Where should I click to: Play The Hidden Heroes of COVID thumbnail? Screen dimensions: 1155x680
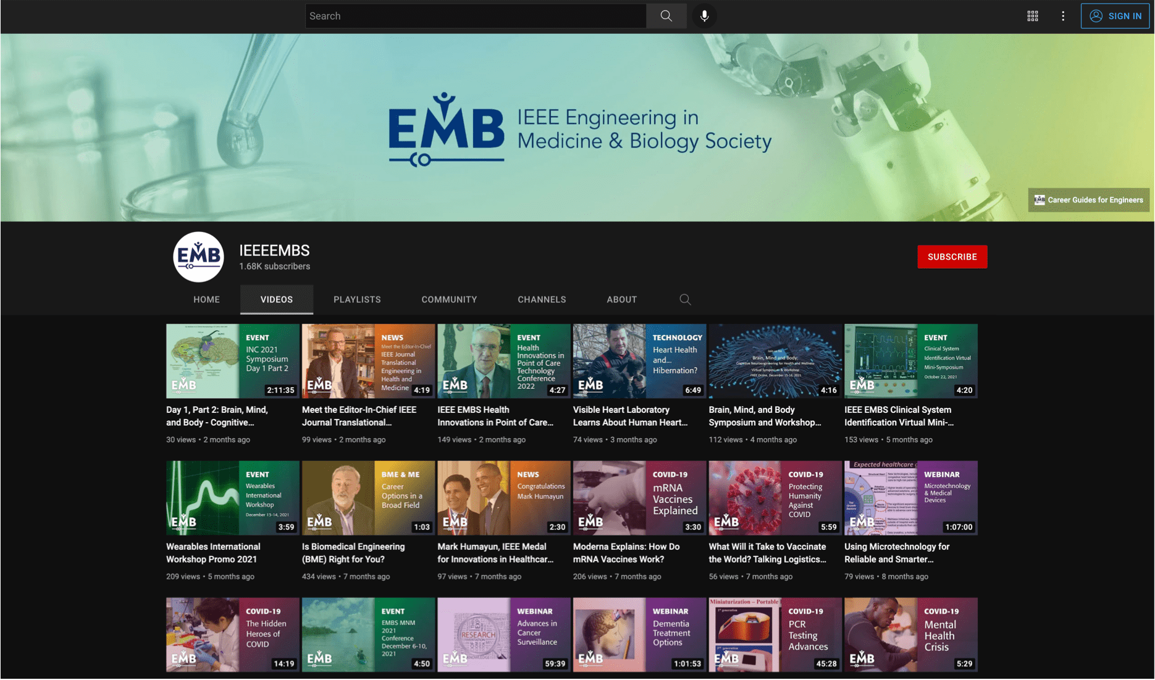point(232,634)
